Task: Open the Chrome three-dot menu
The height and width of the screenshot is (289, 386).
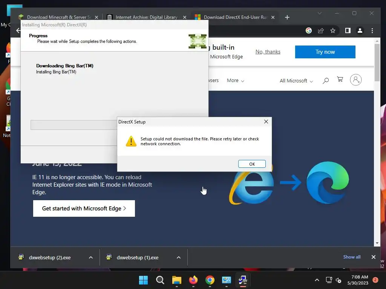Action: click(372, 30)
